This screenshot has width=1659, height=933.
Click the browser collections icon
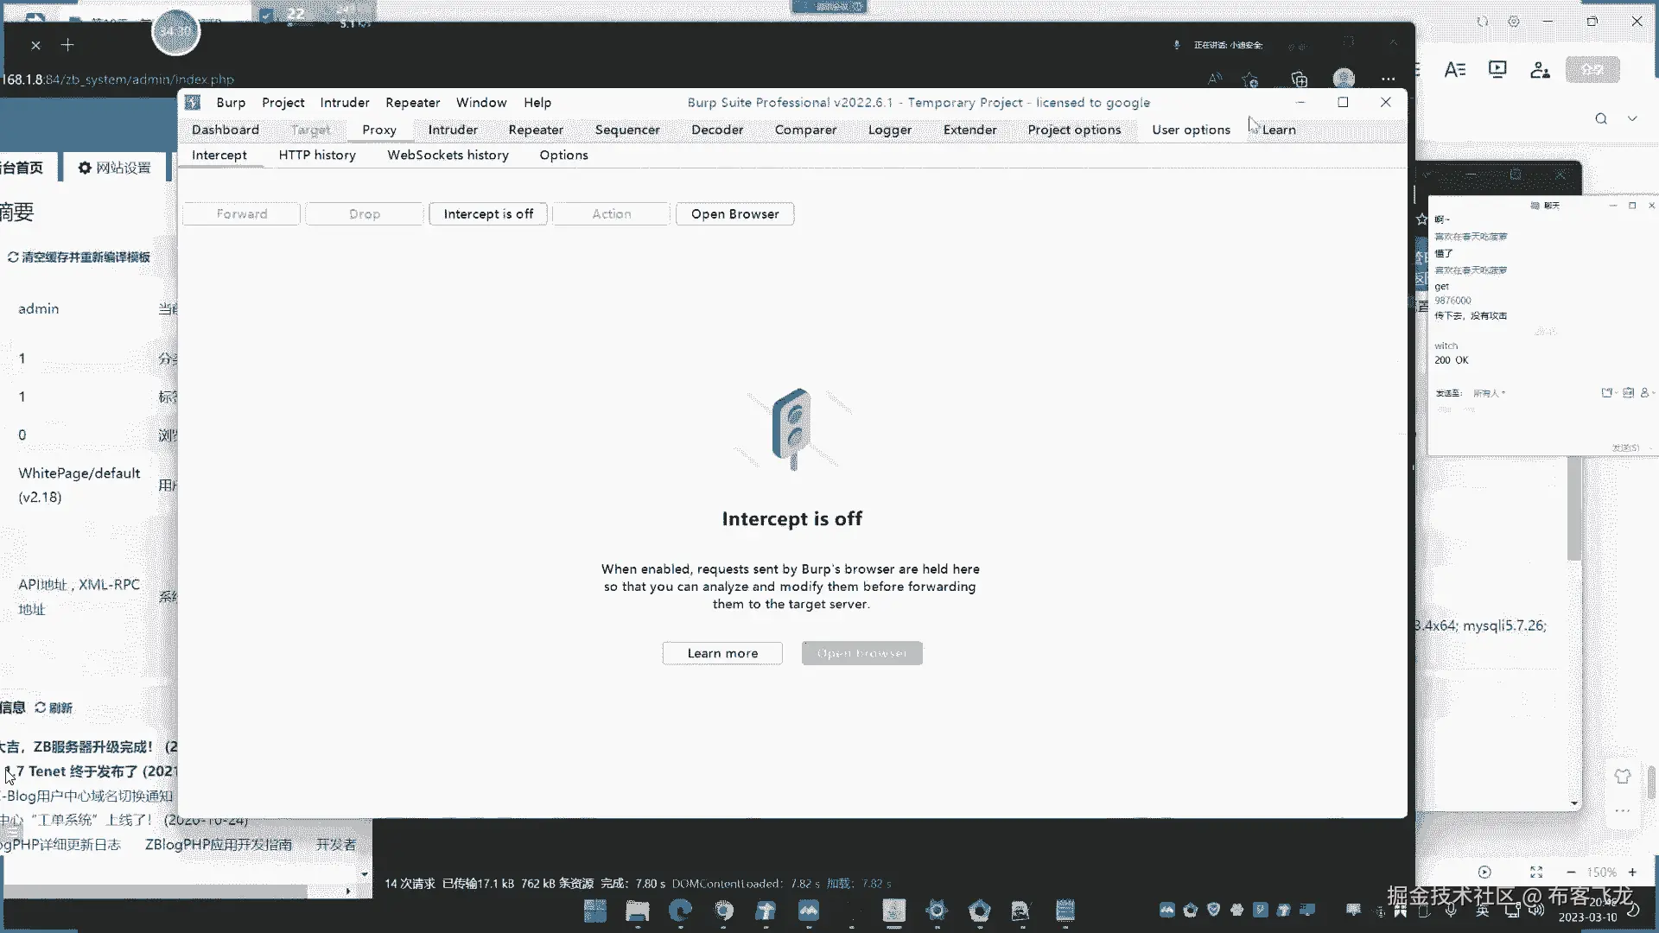1299,79
